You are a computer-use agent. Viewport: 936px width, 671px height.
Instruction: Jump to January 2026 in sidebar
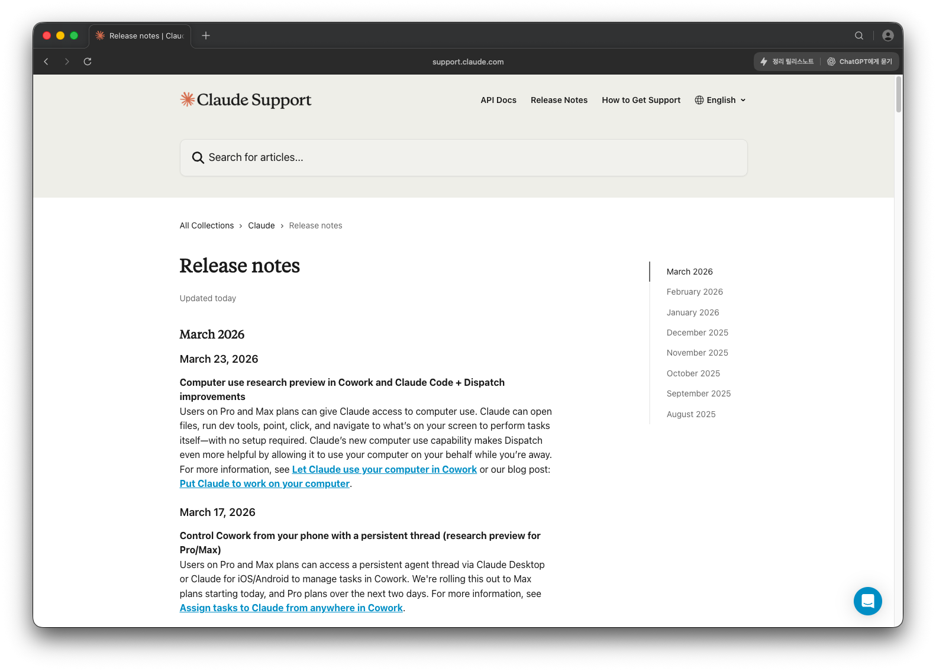pos(693,312)
